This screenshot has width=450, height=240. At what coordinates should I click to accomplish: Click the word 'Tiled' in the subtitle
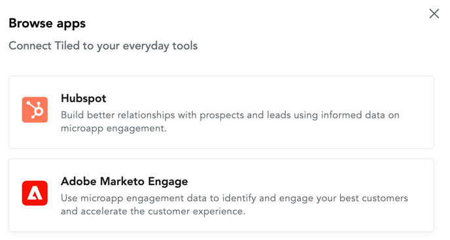coord(67,46)
